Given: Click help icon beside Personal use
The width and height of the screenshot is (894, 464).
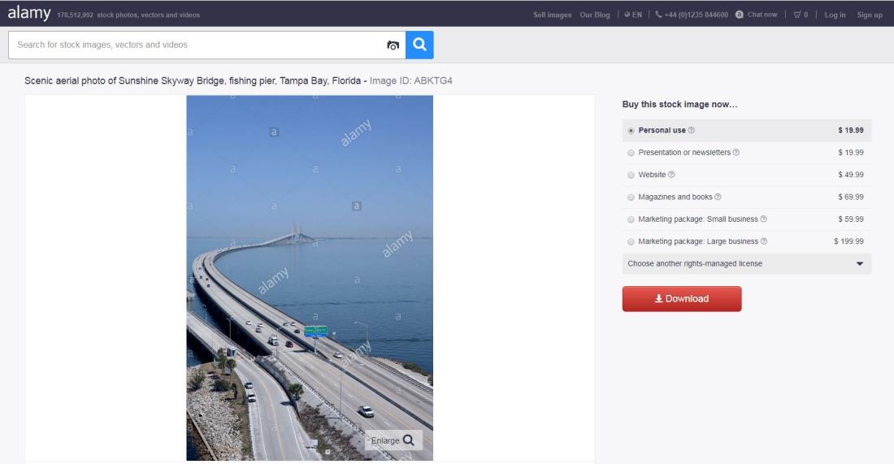Looking at the screenshot, I should 691,130.
